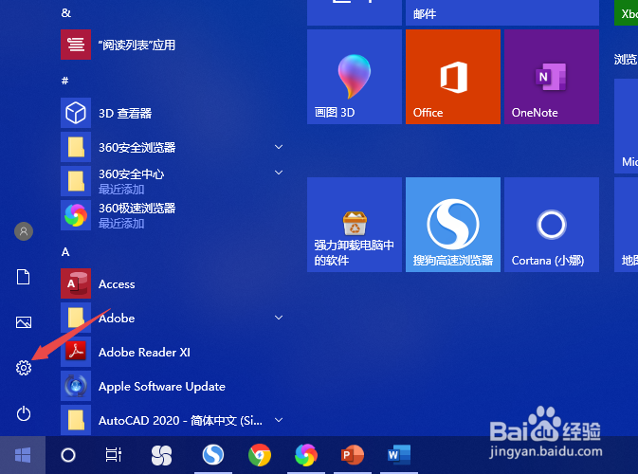Click the # section letter header
This screenshot has width=638, height=474.
pyautogui.click(x=64, y=81)
